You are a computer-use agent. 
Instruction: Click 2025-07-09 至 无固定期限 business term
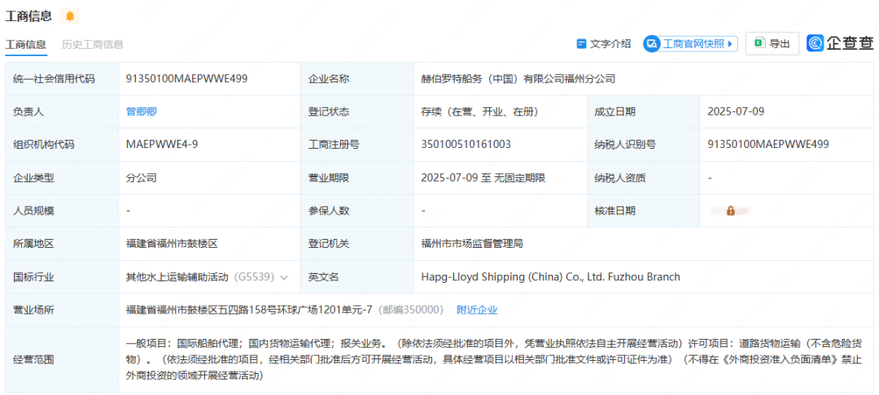point(483,178)
